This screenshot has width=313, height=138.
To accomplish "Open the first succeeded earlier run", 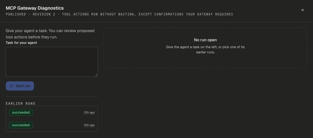I will coord(52,112).
